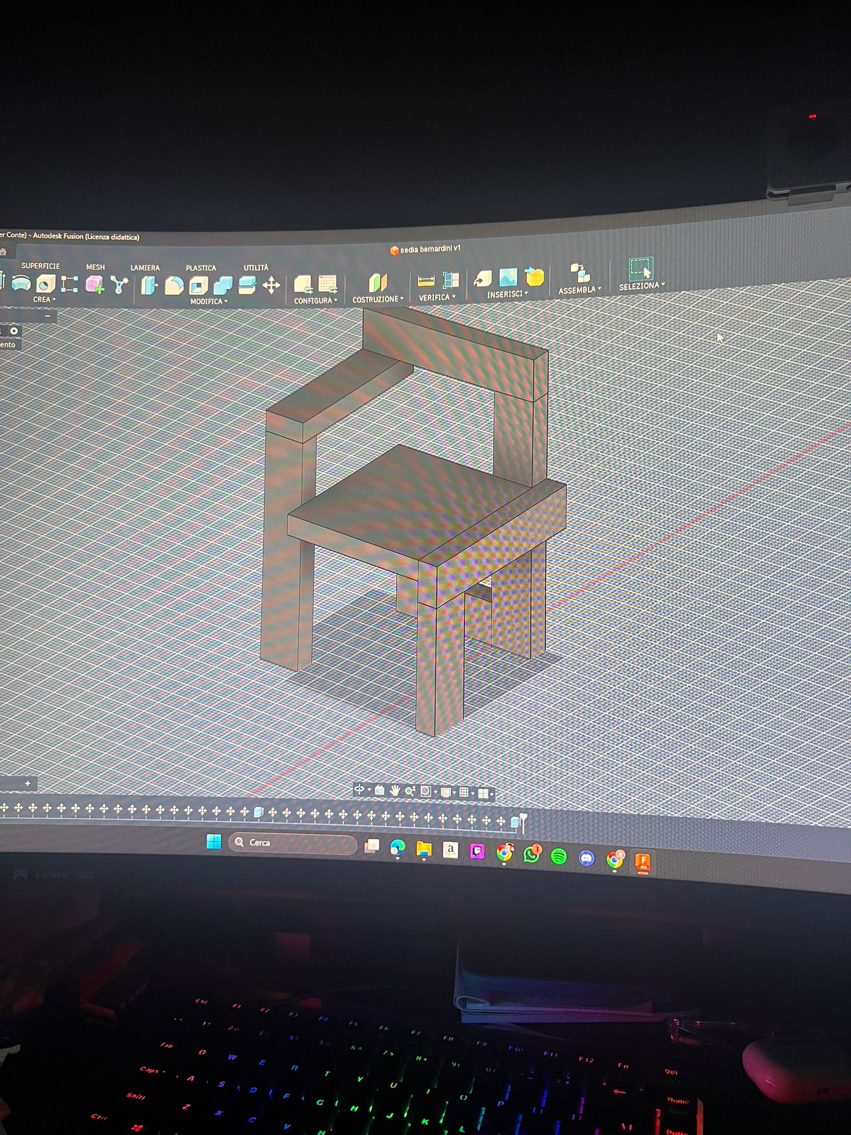Switch to the SUPERFICIE tab
This screenshot has height=1135, width=851.
[40, 266]
